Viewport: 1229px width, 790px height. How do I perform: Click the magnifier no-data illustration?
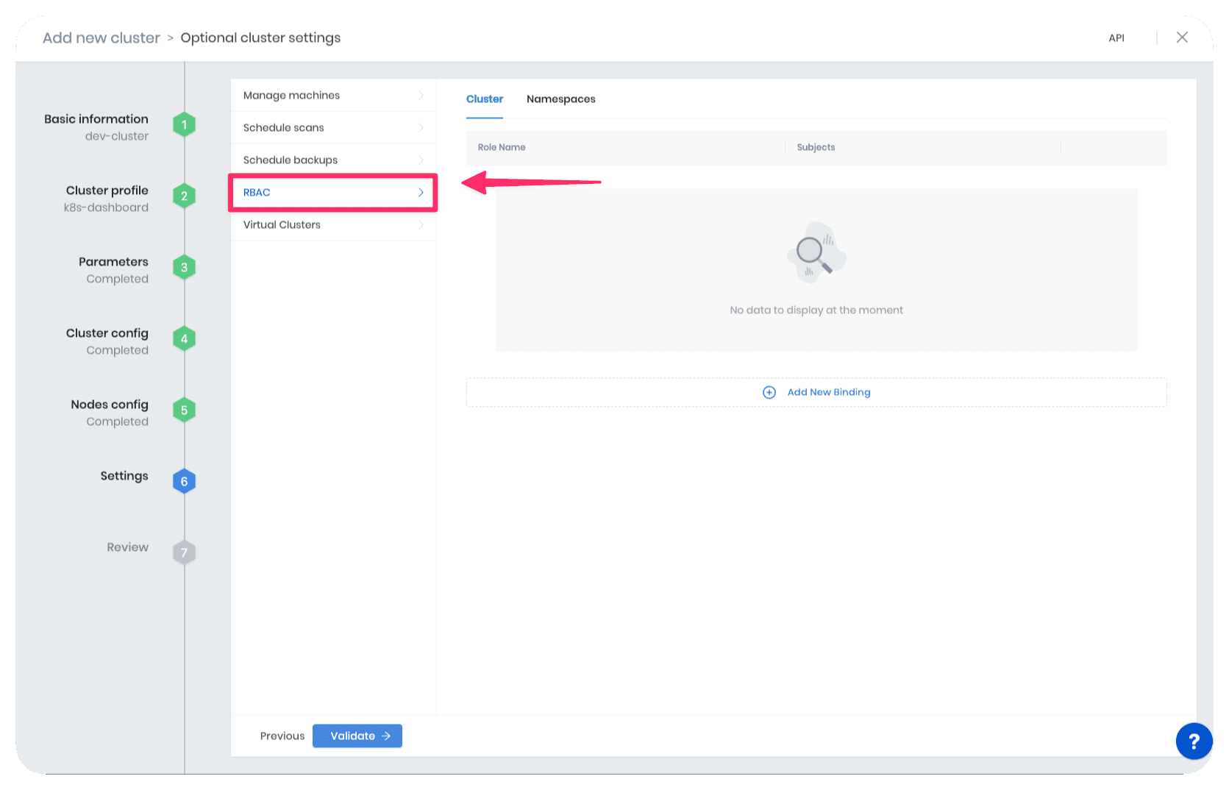pos(816,252)
